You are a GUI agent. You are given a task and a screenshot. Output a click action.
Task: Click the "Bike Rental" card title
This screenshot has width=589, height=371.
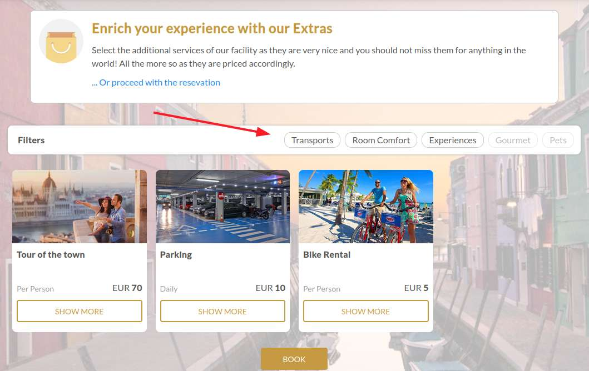point(326,254)
